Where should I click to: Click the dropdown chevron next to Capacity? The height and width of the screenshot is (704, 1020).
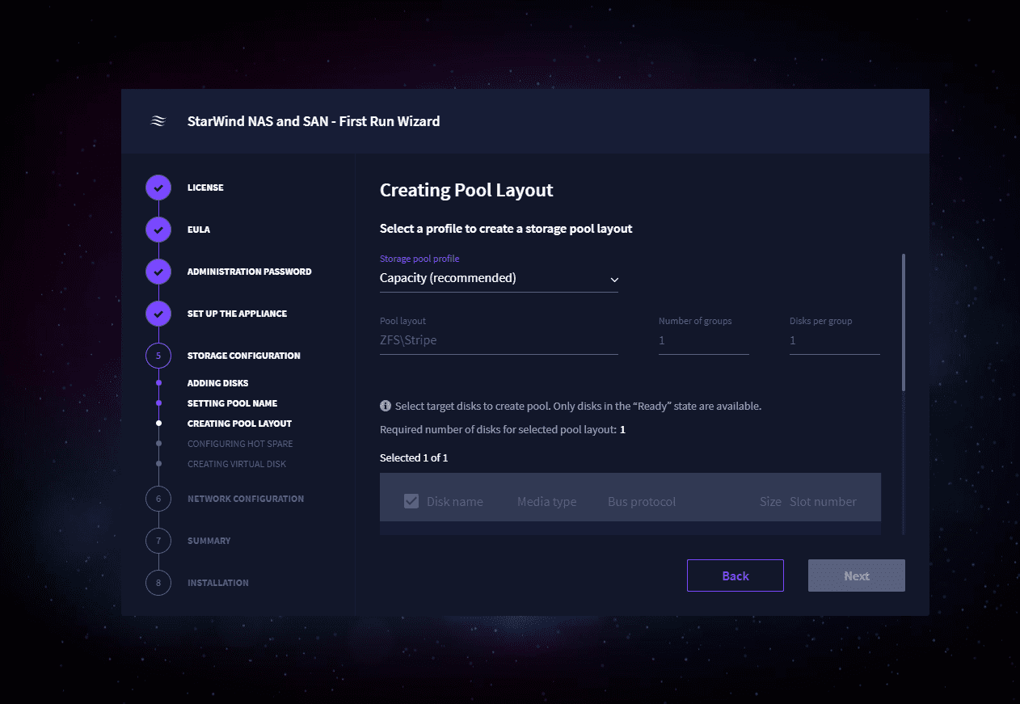point(614,280)
